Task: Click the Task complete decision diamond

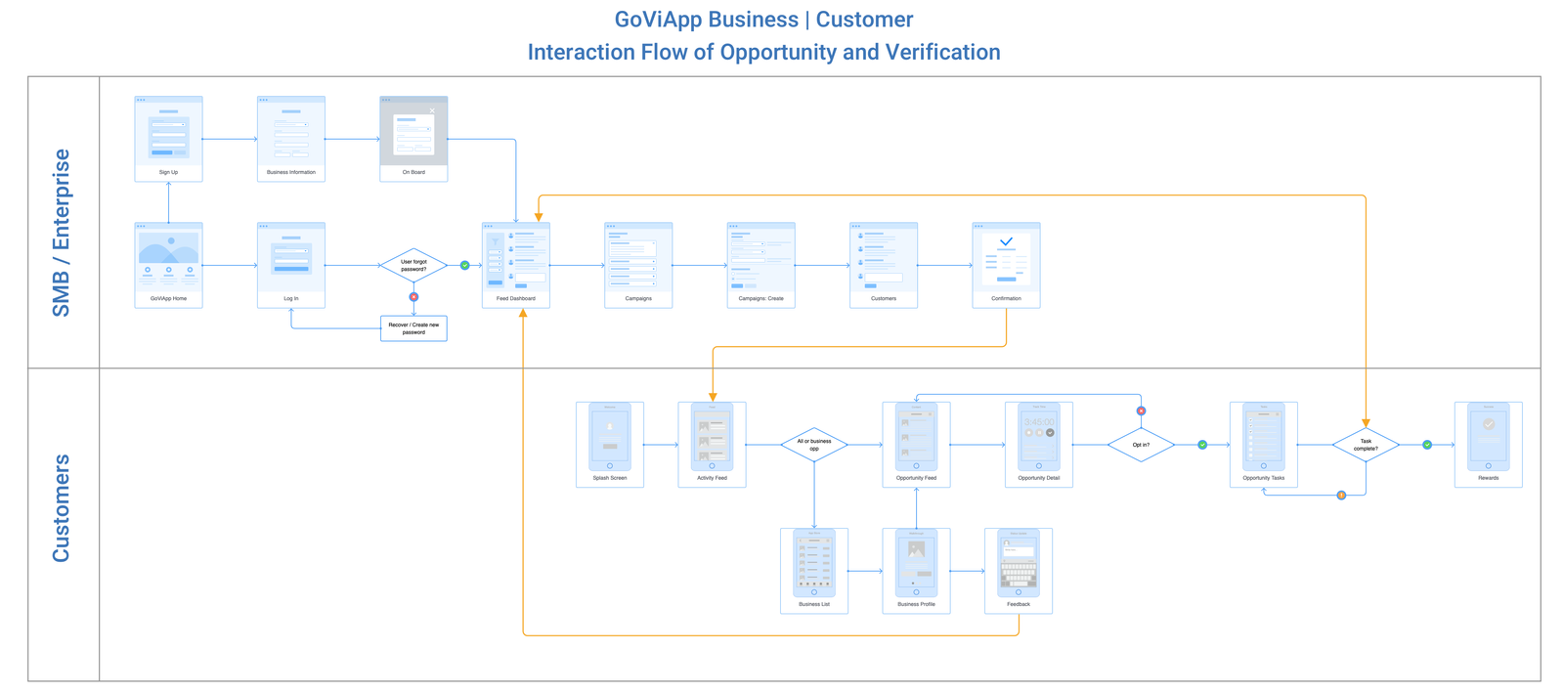Action: click(1366, 445)
